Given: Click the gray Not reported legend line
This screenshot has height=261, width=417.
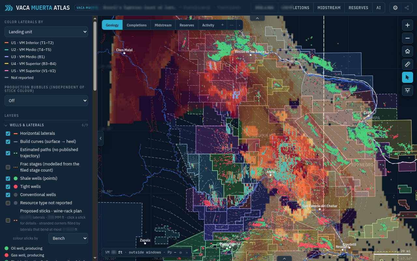Looking at the screenshot, I should pos(7,78).
